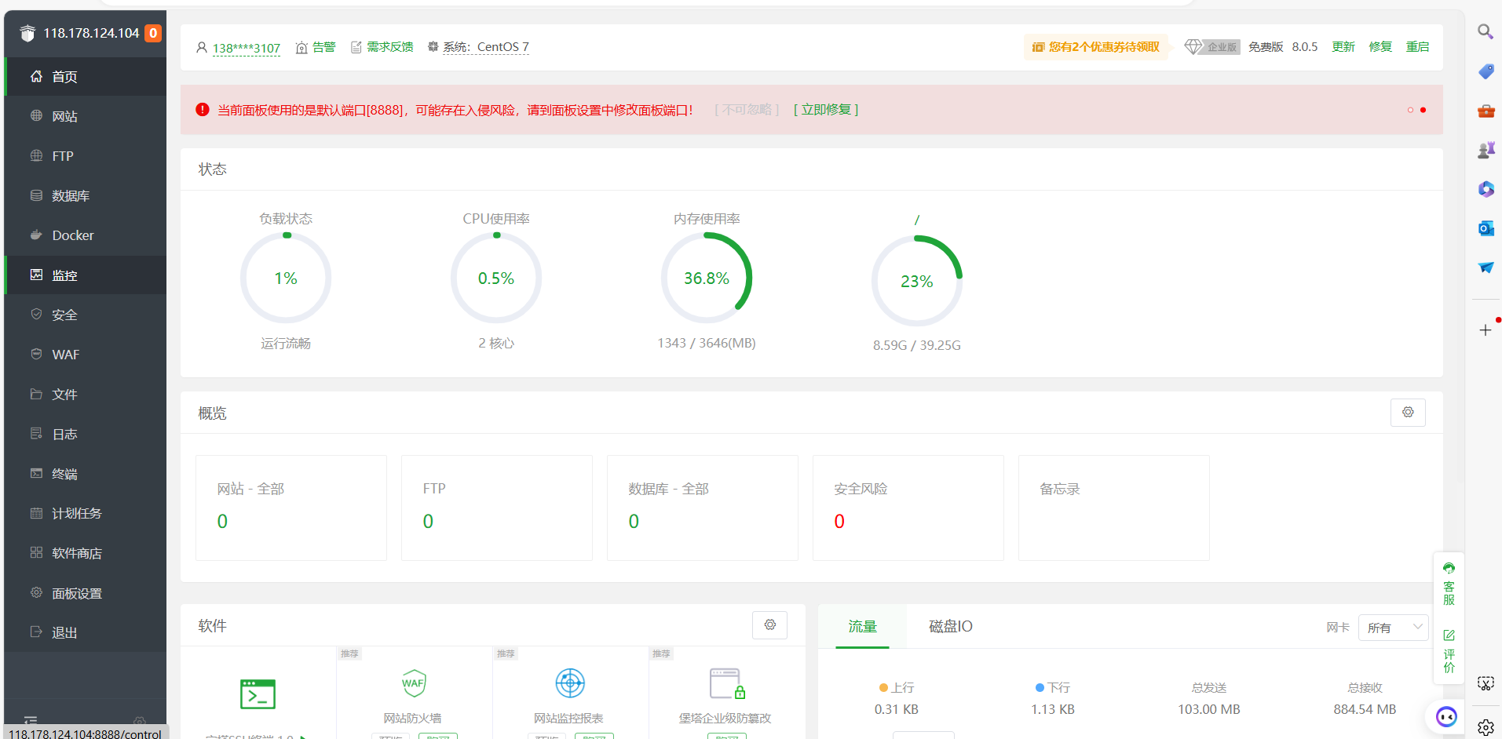Image resolution: width=1502 pixels, height=739 pixels.
Task: Click the memory usage 36.8% gauge
Action: pyautogui.click(x=706, y=278)
